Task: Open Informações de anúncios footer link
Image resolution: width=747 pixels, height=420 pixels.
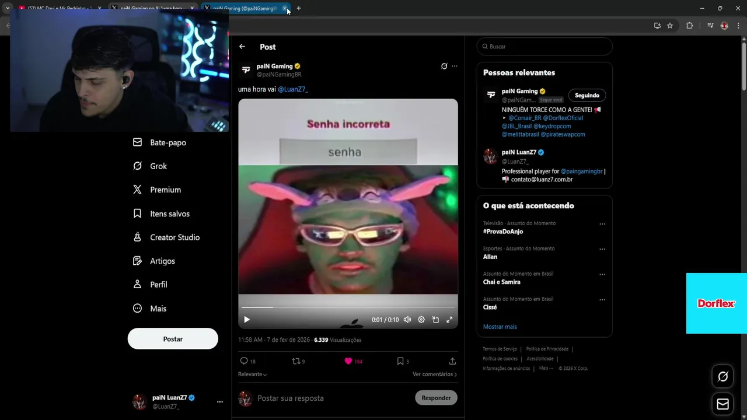Action: click(506, 369)
